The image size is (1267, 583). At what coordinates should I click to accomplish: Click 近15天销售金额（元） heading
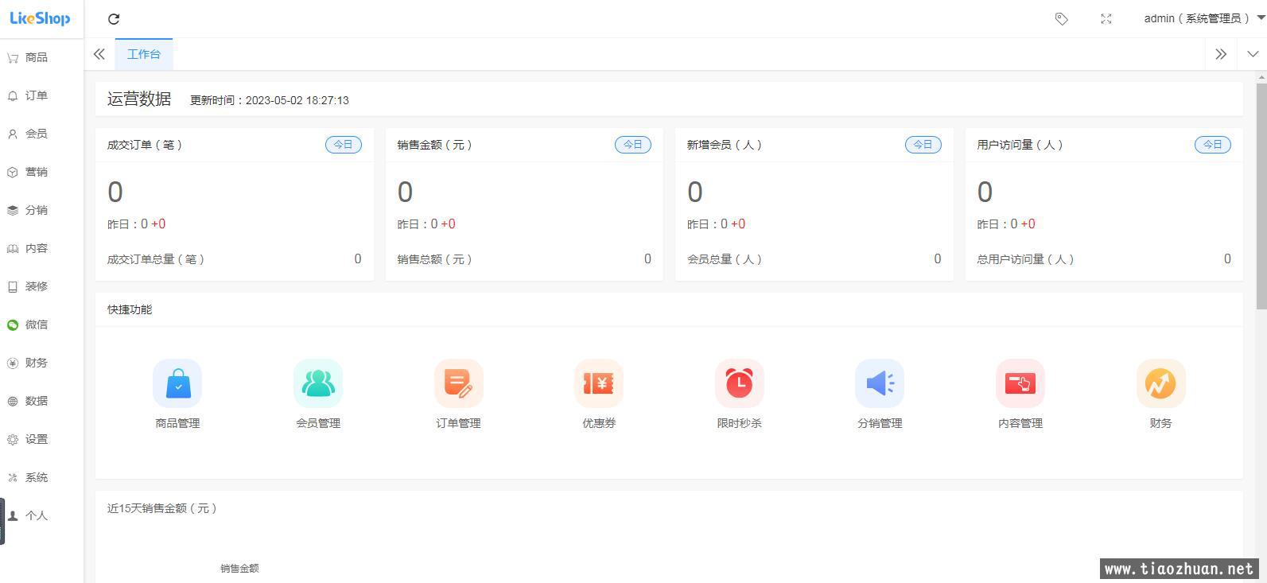point(162,508)
